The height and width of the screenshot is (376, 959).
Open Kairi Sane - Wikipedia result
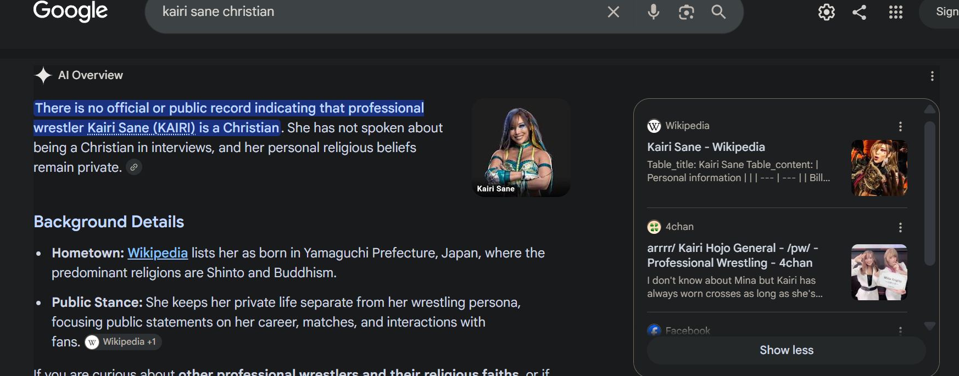point(706,147)
